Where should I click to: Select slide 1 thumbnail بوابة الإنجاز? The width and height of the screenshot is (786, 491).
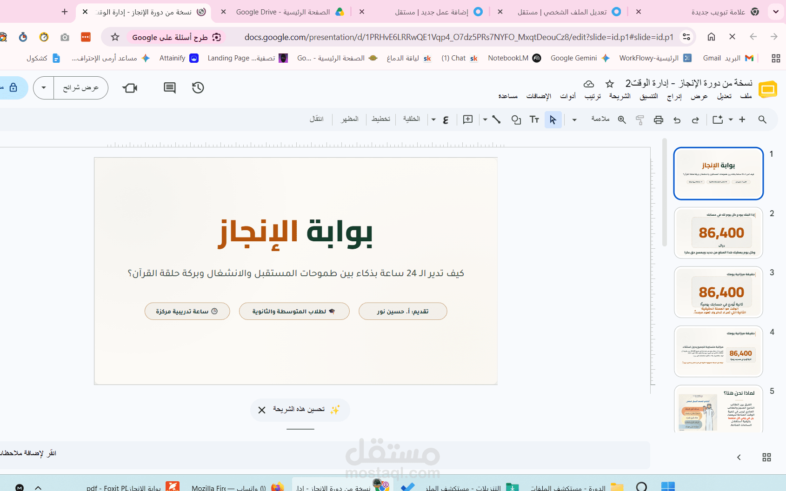719,173
